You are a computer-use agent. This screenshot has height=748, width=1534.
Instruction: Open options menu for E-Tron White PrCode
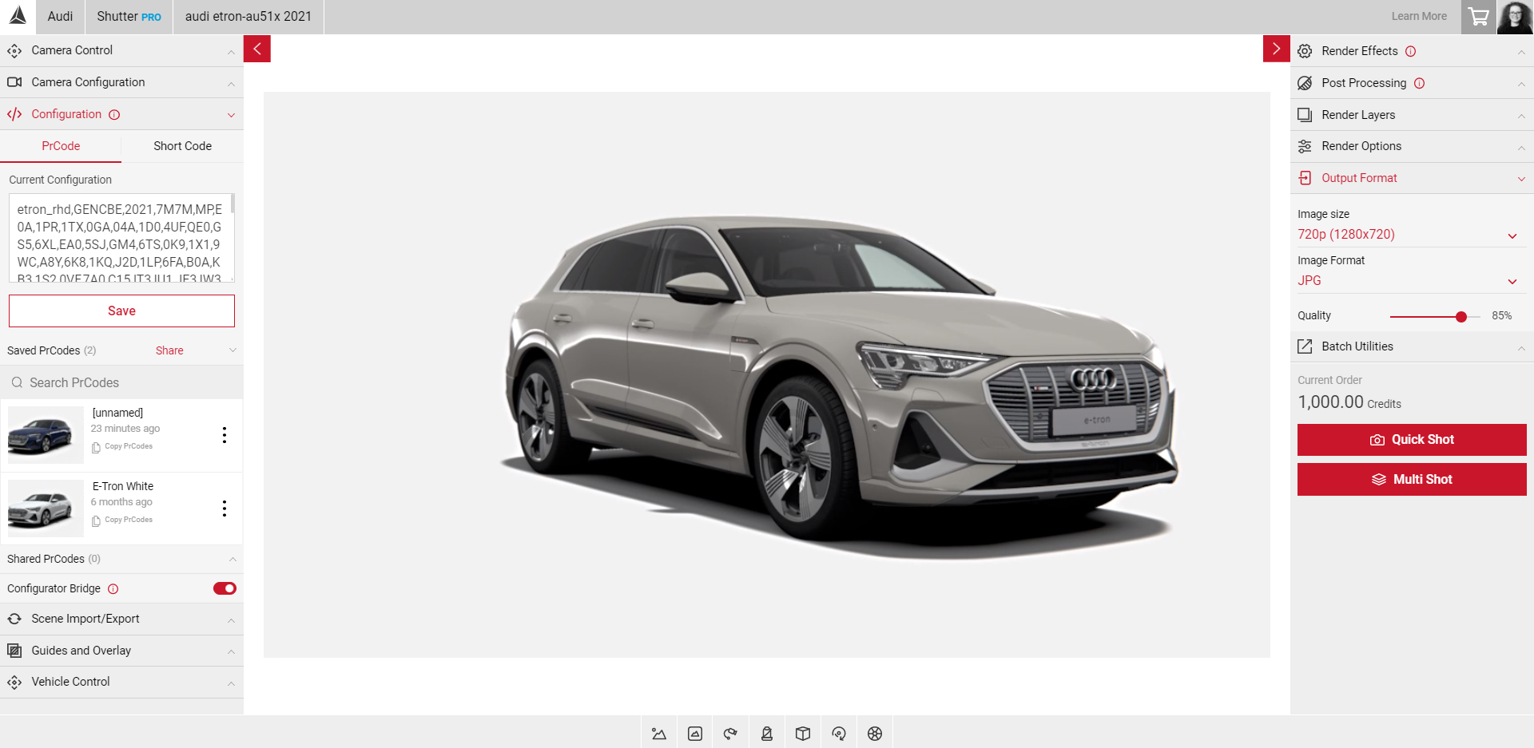coord(225,509)
